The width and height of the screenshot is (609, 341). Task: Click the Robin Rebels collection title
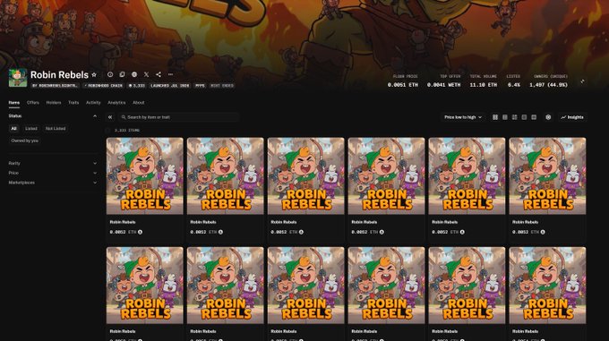tap(59, 74)
